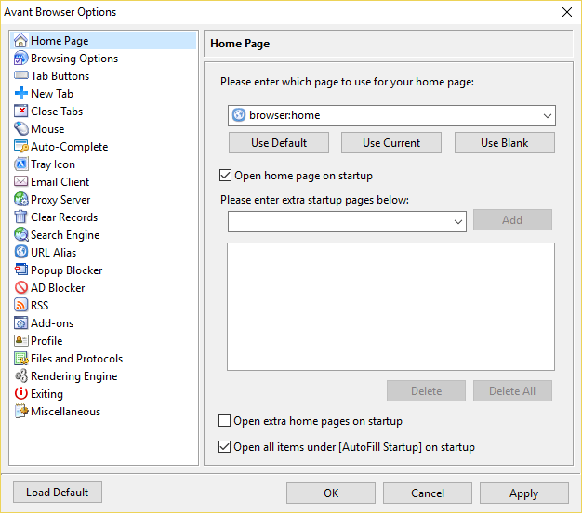This screenshot has height=513, width=582.
Task: Click Cancel to discard changes
Action: [428, 493]
